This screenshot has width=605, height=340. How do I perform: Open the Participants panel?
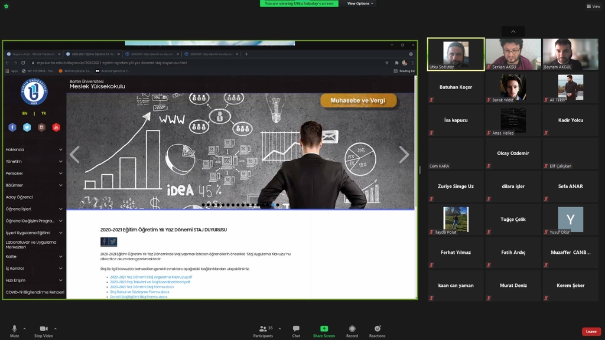263,329
